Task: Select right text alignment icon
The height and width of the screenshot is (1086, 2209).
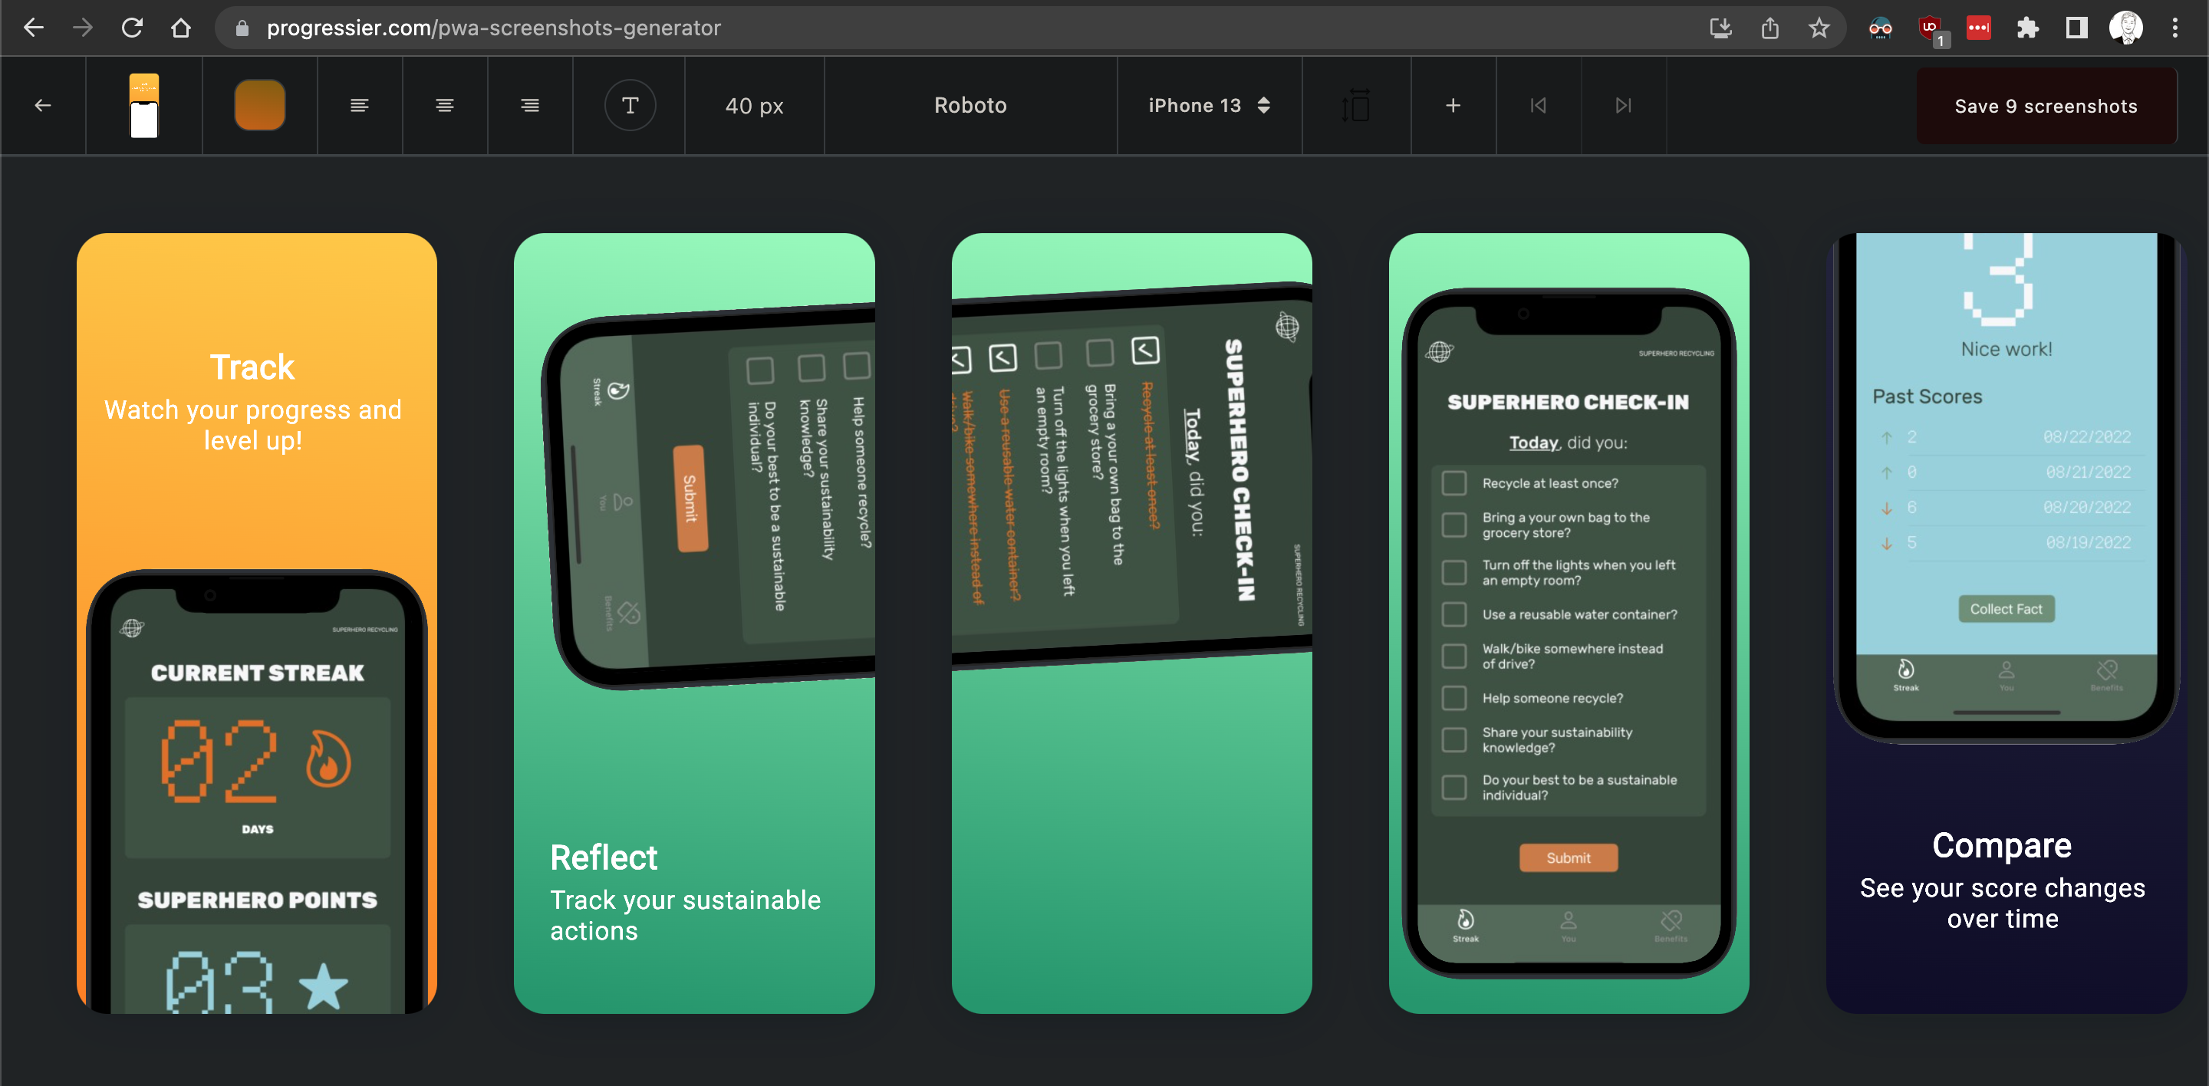Action: pos(530,105)
